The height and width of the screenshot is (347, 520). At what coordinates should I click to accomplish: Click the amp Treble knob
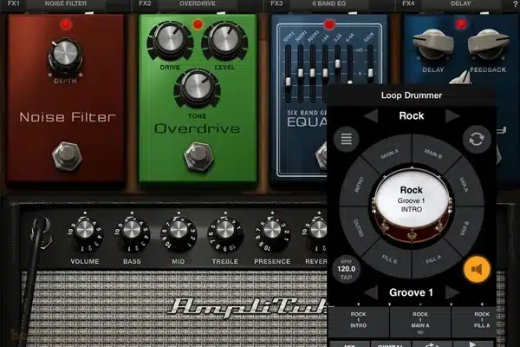pyautogui.click(x=224, y=230)
